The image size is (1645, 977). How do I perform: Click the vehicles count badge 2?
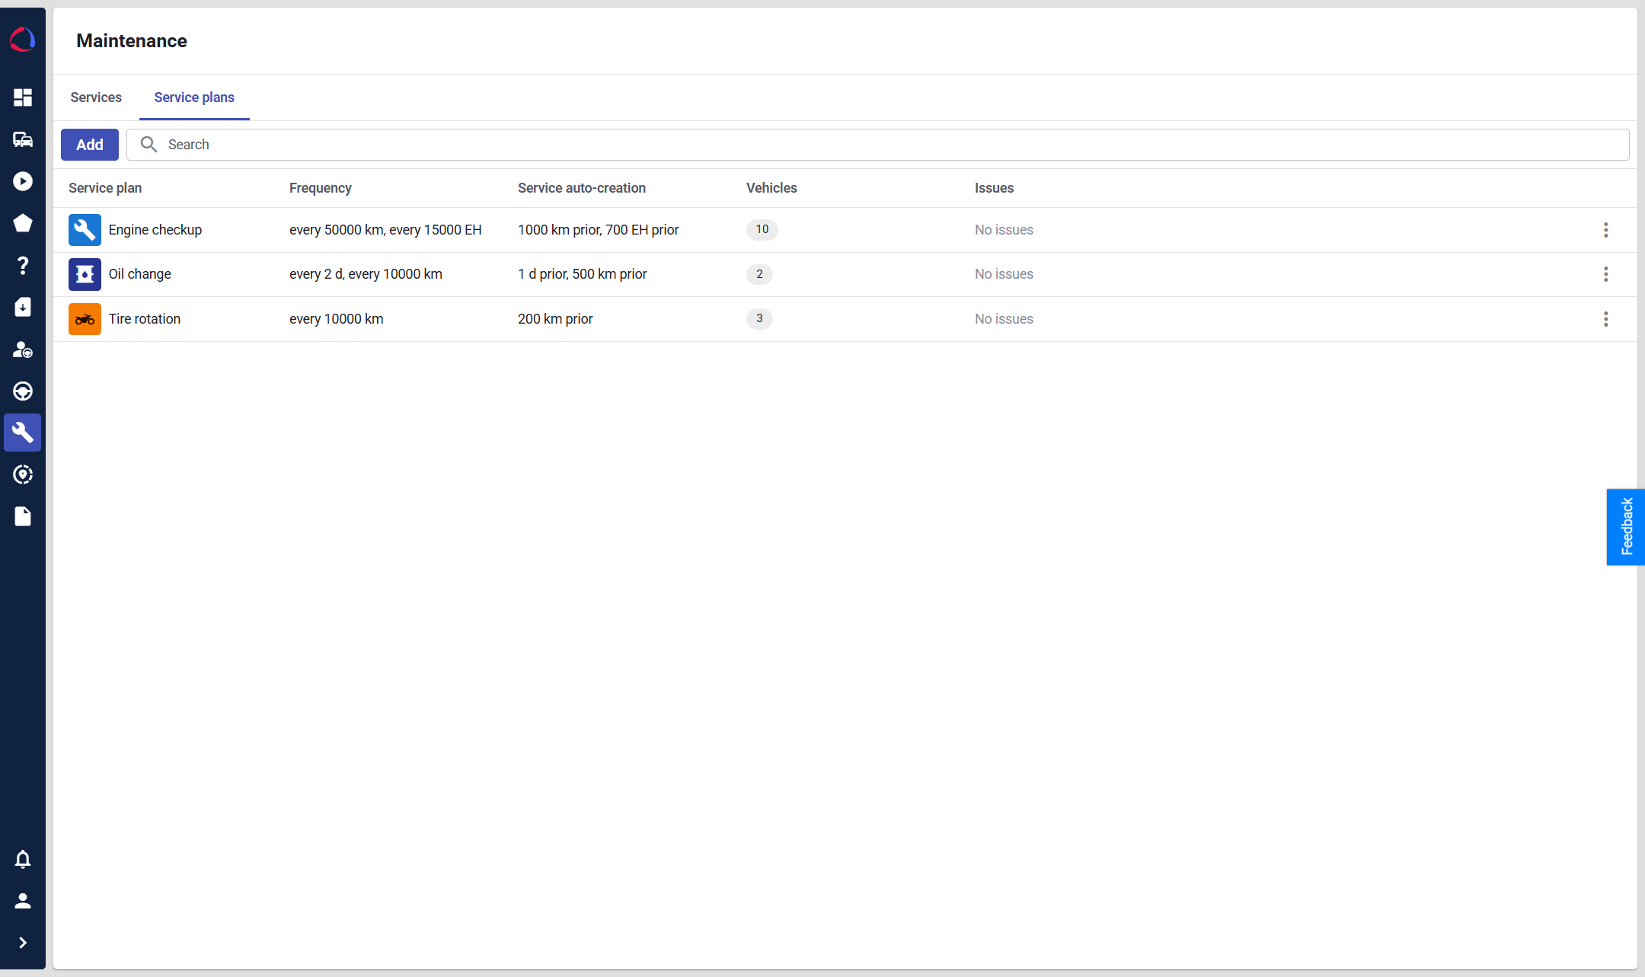point(759,274)
